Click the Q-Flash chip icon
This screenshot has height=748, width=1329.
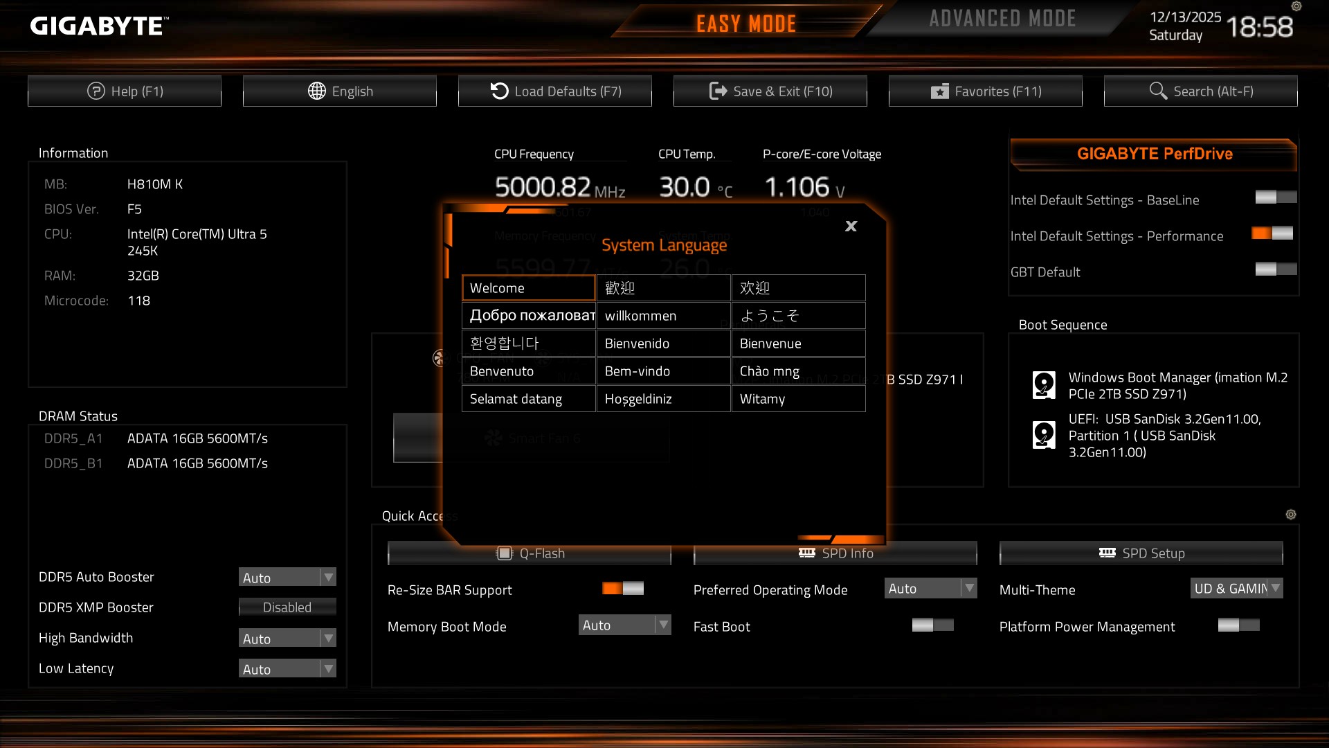[505, 553]
